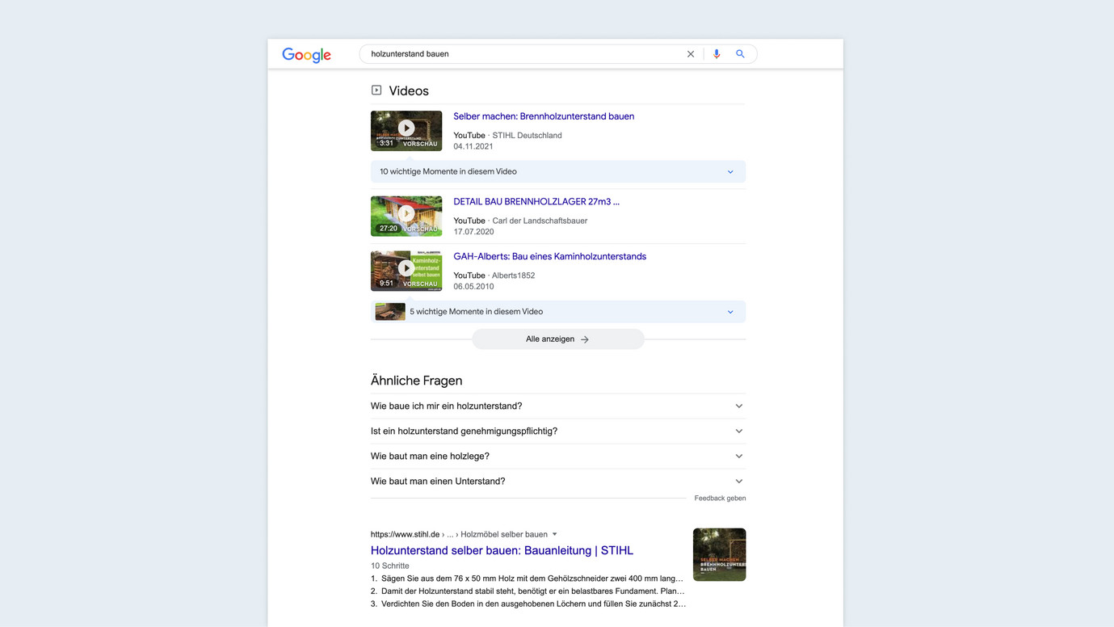Expand "Wie baue ich mir ein holzunterstand?"
This screenshot has width=1114, height=627.
pyautogui.click(x=557, y=406)
